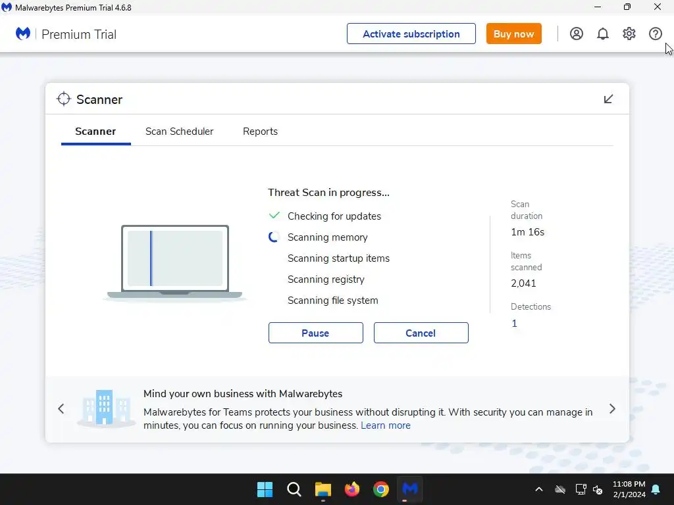Click the Malwarebytes logo beside Premium Trial
Viewport: 674px width, 505px height.
click(23, 34)
